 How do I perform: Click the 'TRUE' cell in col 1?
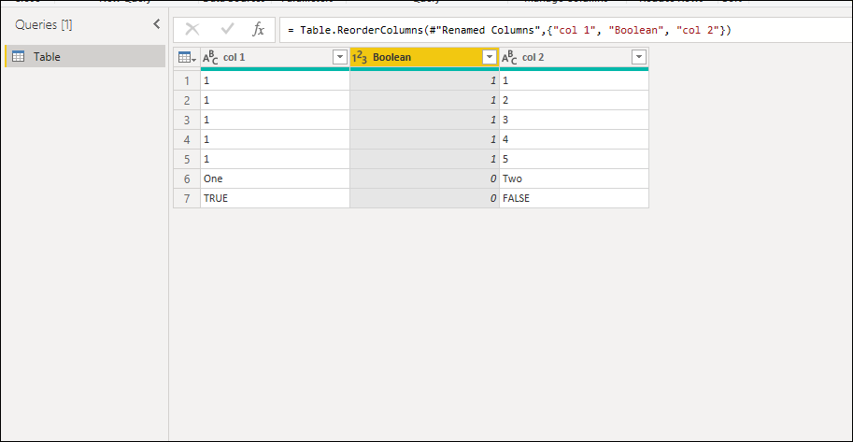[276, 198]
